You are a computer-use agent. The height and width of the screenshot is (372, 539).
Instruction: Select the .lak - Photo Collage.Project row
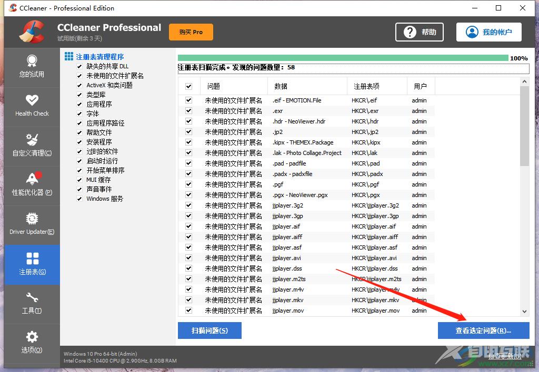pos(306,153)
